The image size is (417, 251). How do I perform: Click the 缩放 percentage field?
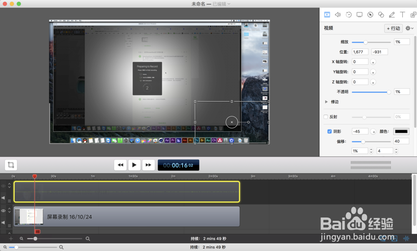point(402,42)
